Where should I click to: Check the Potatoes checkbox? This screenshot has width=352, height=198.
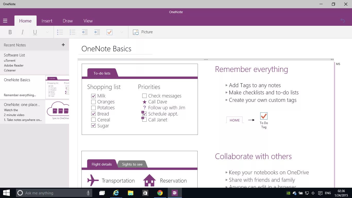pos(93,108)
